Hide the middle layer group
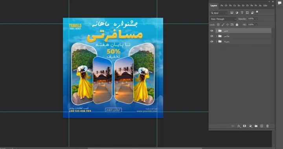This screenshot has height=149, width=283. click(x=212, y=36)
